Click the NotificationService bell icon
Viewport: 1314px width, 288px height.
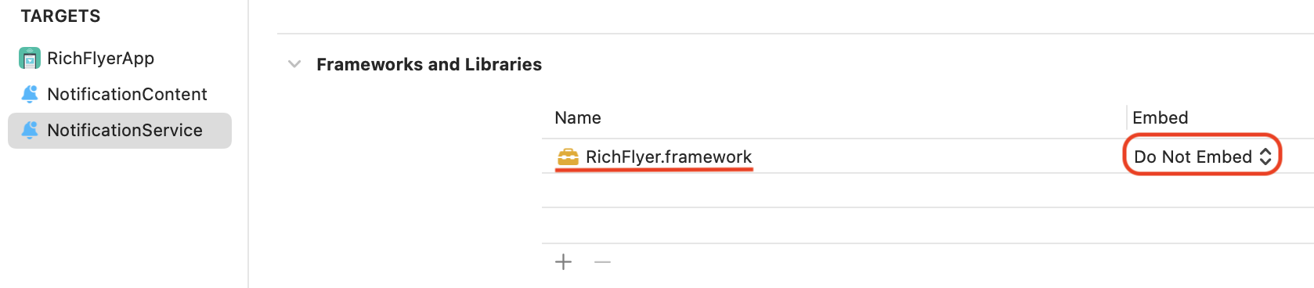[x=30, y=130]
